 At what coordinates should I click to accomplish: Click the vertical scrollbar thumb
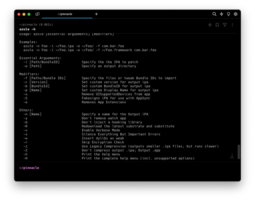point(239,152)
